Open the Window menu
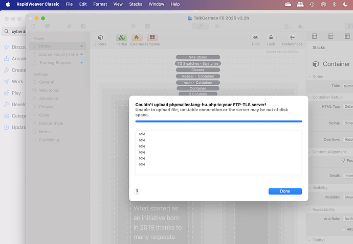353x244 pixels. [x=157, y=4]
